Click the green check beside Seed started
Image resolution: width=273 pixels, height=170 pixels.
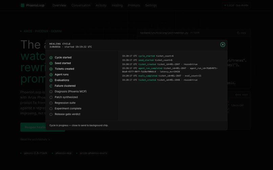[51, 63]
